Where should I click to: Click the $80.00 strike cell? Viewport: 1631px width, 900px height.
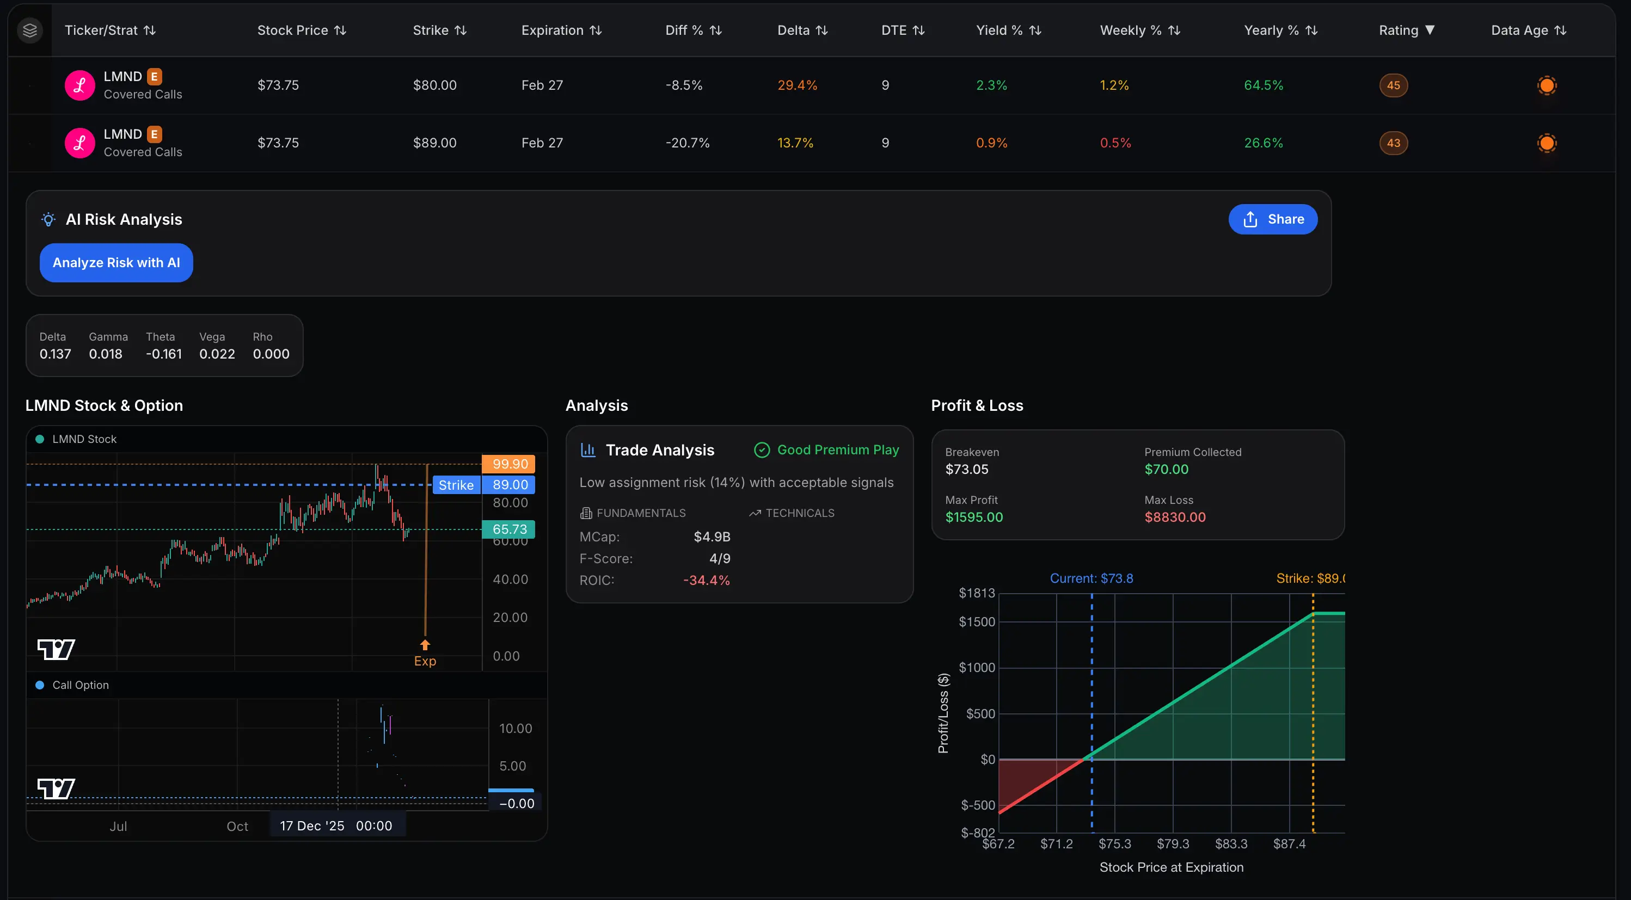[435, 85]
